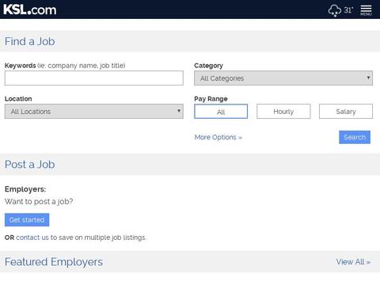This screenshot has height=285, width=380.
Task: Select the Salary pay range option
Action: coord(346,112)
